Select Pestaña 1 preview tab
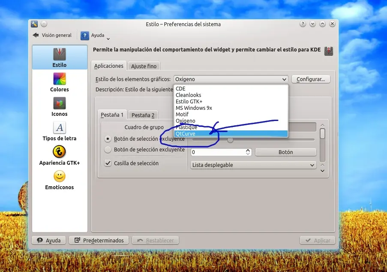The width and height of the screenshot is (387, 272). pyautogui.click(x=112, y=115)
